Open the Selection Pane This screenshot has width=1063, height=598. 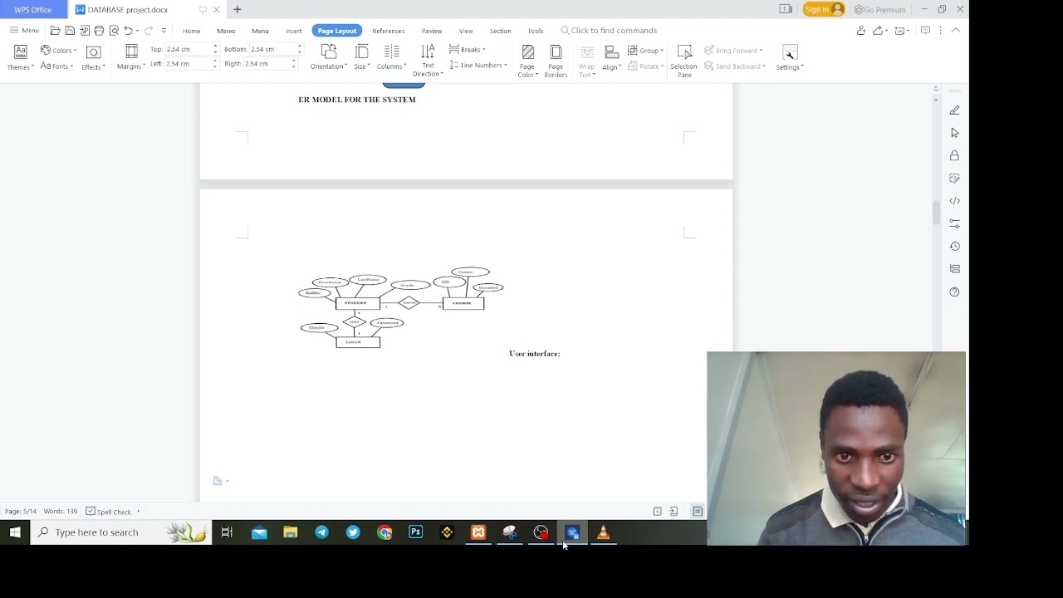point(683,61)
